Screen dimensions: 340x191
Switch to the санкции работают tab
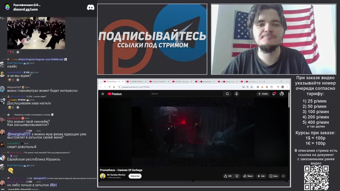point(205,81)
